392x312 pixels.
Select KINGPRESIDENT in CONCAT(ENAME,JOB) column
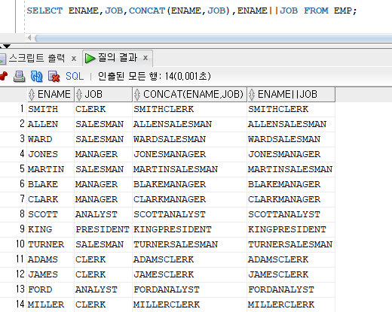(x=189, y=229)
